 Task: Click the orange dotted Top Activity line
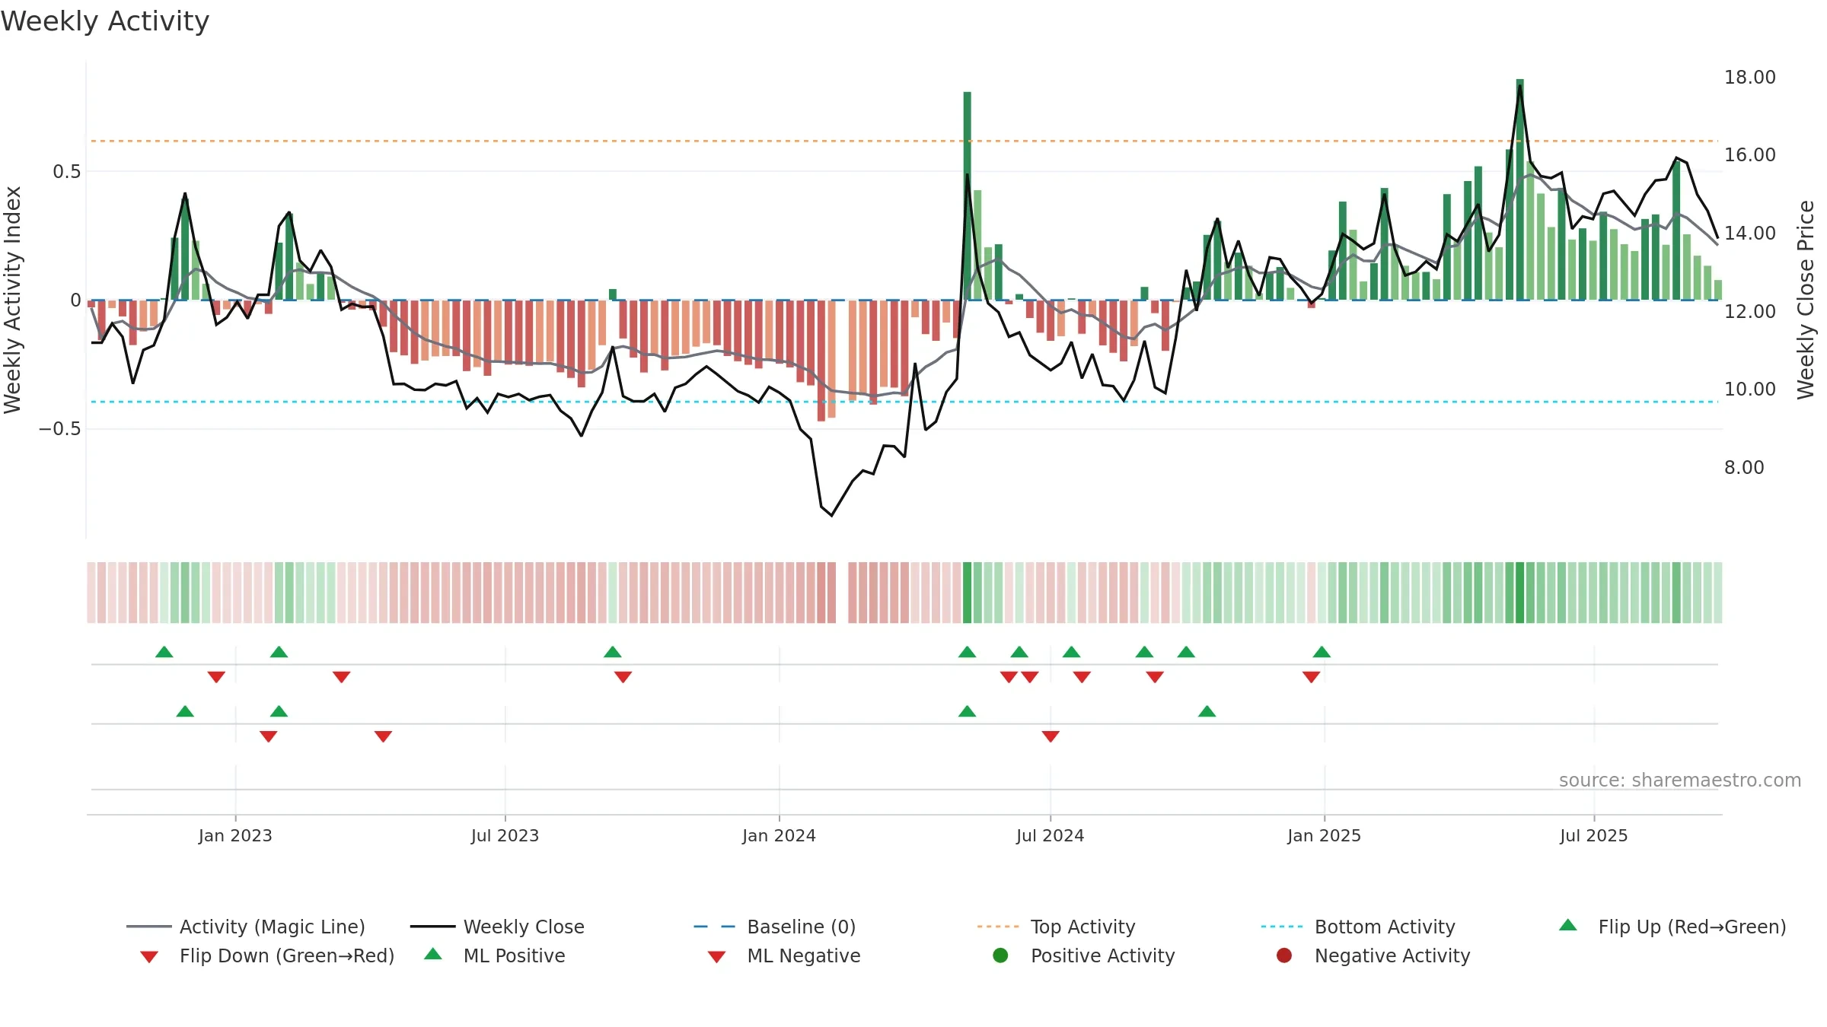coord(904,141)
